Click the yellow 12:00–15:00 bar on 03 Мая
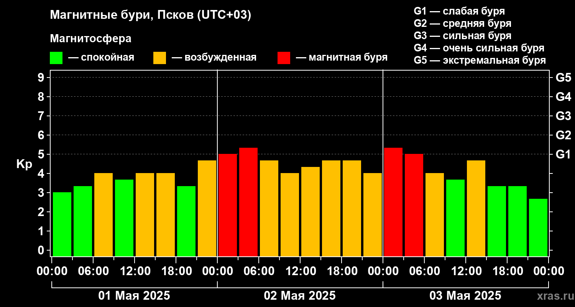The height and width of the screenshot is (307, 575). pos(476,208)
